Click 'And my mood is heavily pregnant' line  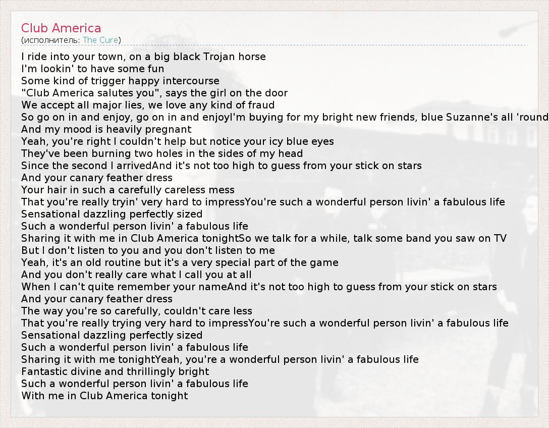(x=106, y=129)
